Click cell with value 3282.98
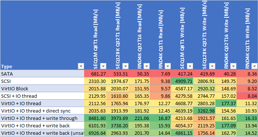Image resolution: width=258 pixels, height=137 pixels. (204, 111)
